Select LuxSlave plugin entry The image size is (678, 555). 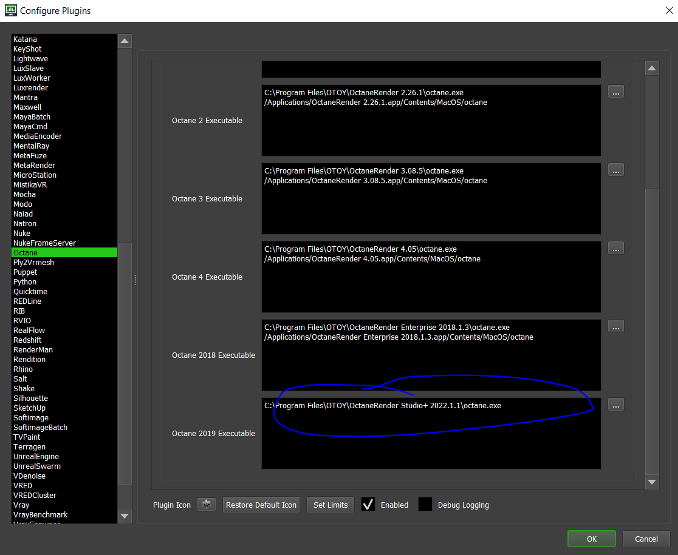[64, 68]
